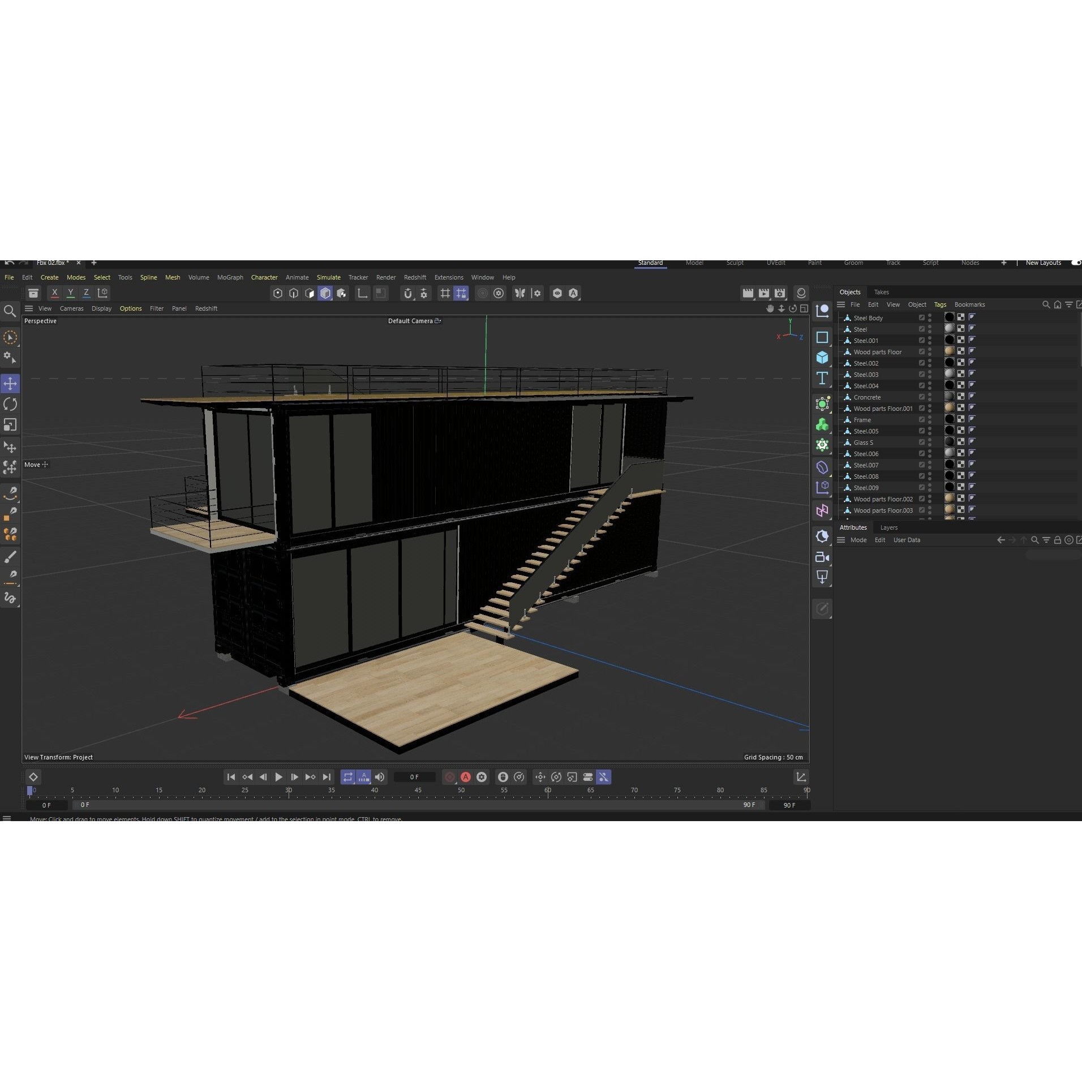Image resolution: width=1082 pixels, height=1082 pixels.
Task: Open the New Layouts dropdown
Action: [x=1044, y=263]
